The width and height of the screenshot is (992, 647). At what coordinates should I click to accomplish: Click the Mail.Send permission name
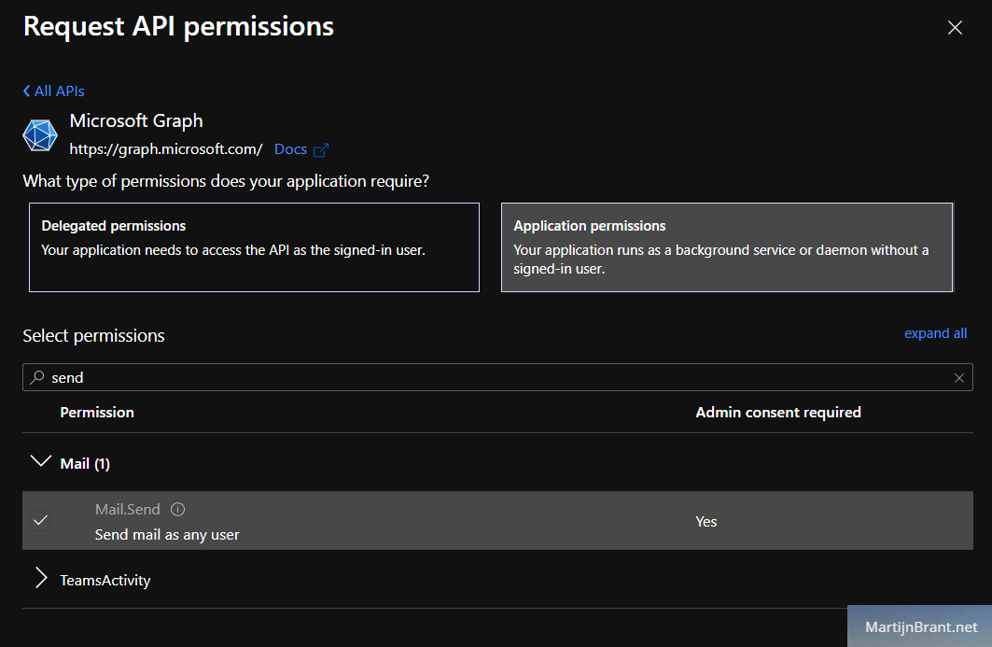[127, 510]
